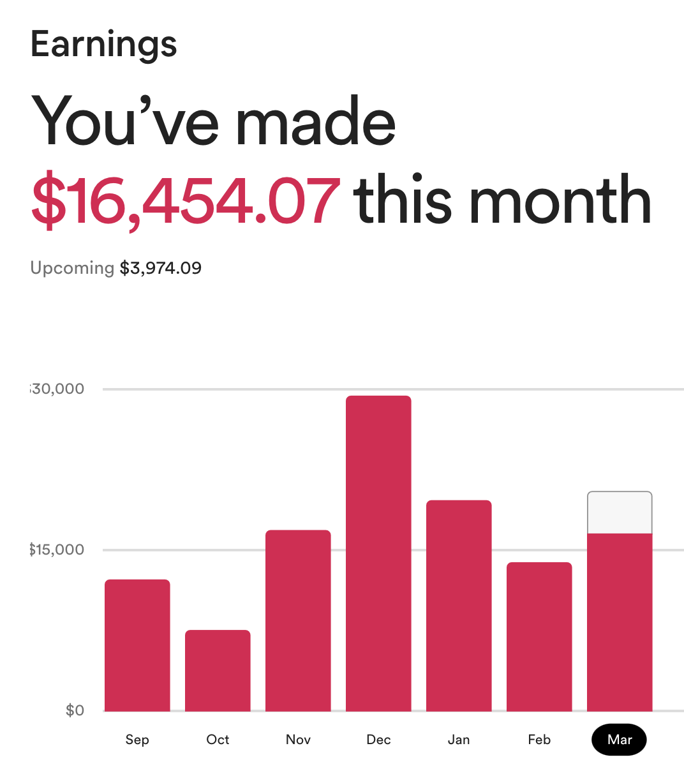Image resolution: width=684 pixels, height=762 pixels.
Task: Click the $16,454.07 earnings amount
Action: [185, 201]
